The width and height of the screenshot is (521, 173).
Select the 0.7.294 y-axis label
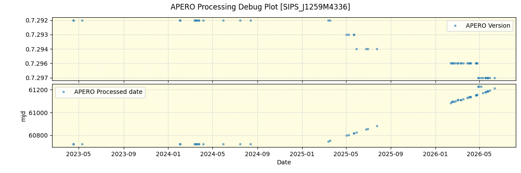[37, 49]
